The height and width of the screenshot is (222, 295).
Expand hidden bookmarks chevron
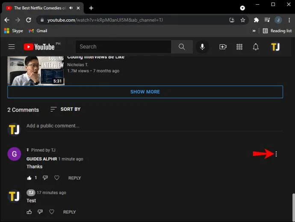click(x=254, y=31)
